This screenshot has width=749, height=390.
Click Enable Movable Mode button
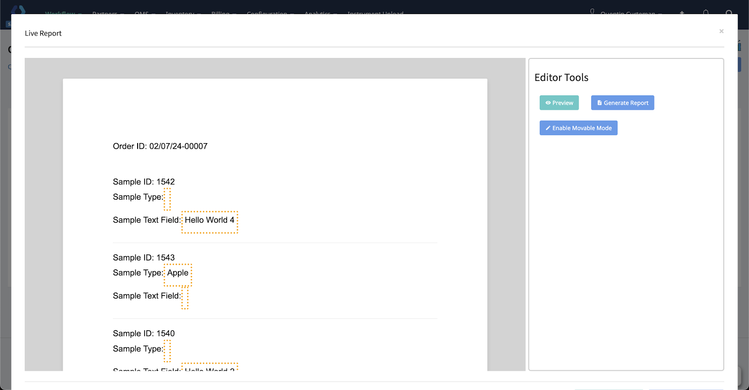pos(579,128)
